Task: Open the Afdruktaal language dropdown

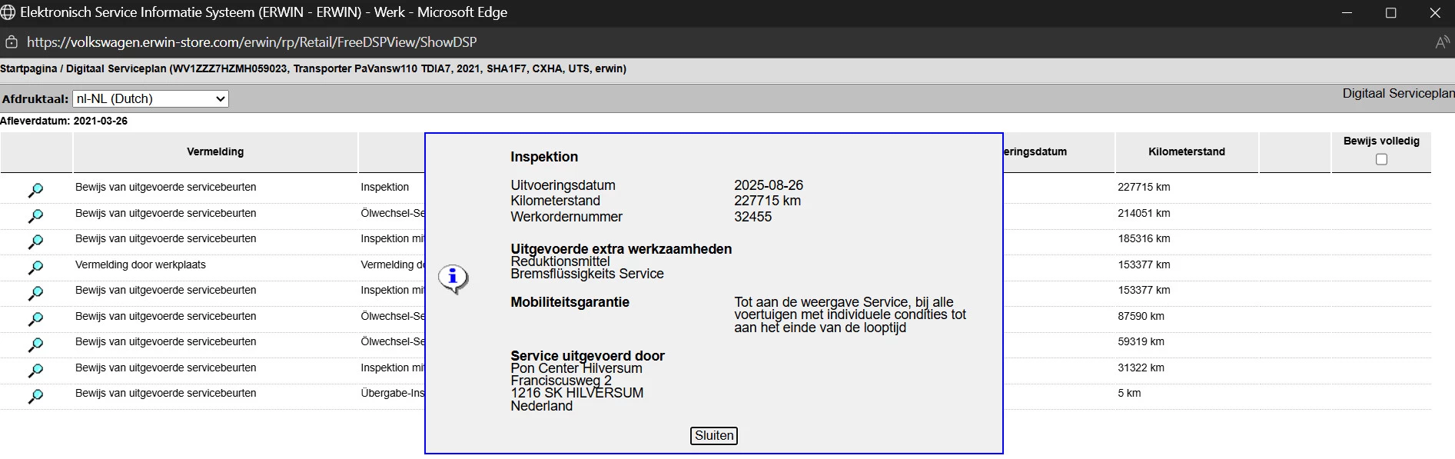Action: pos(151,98)
